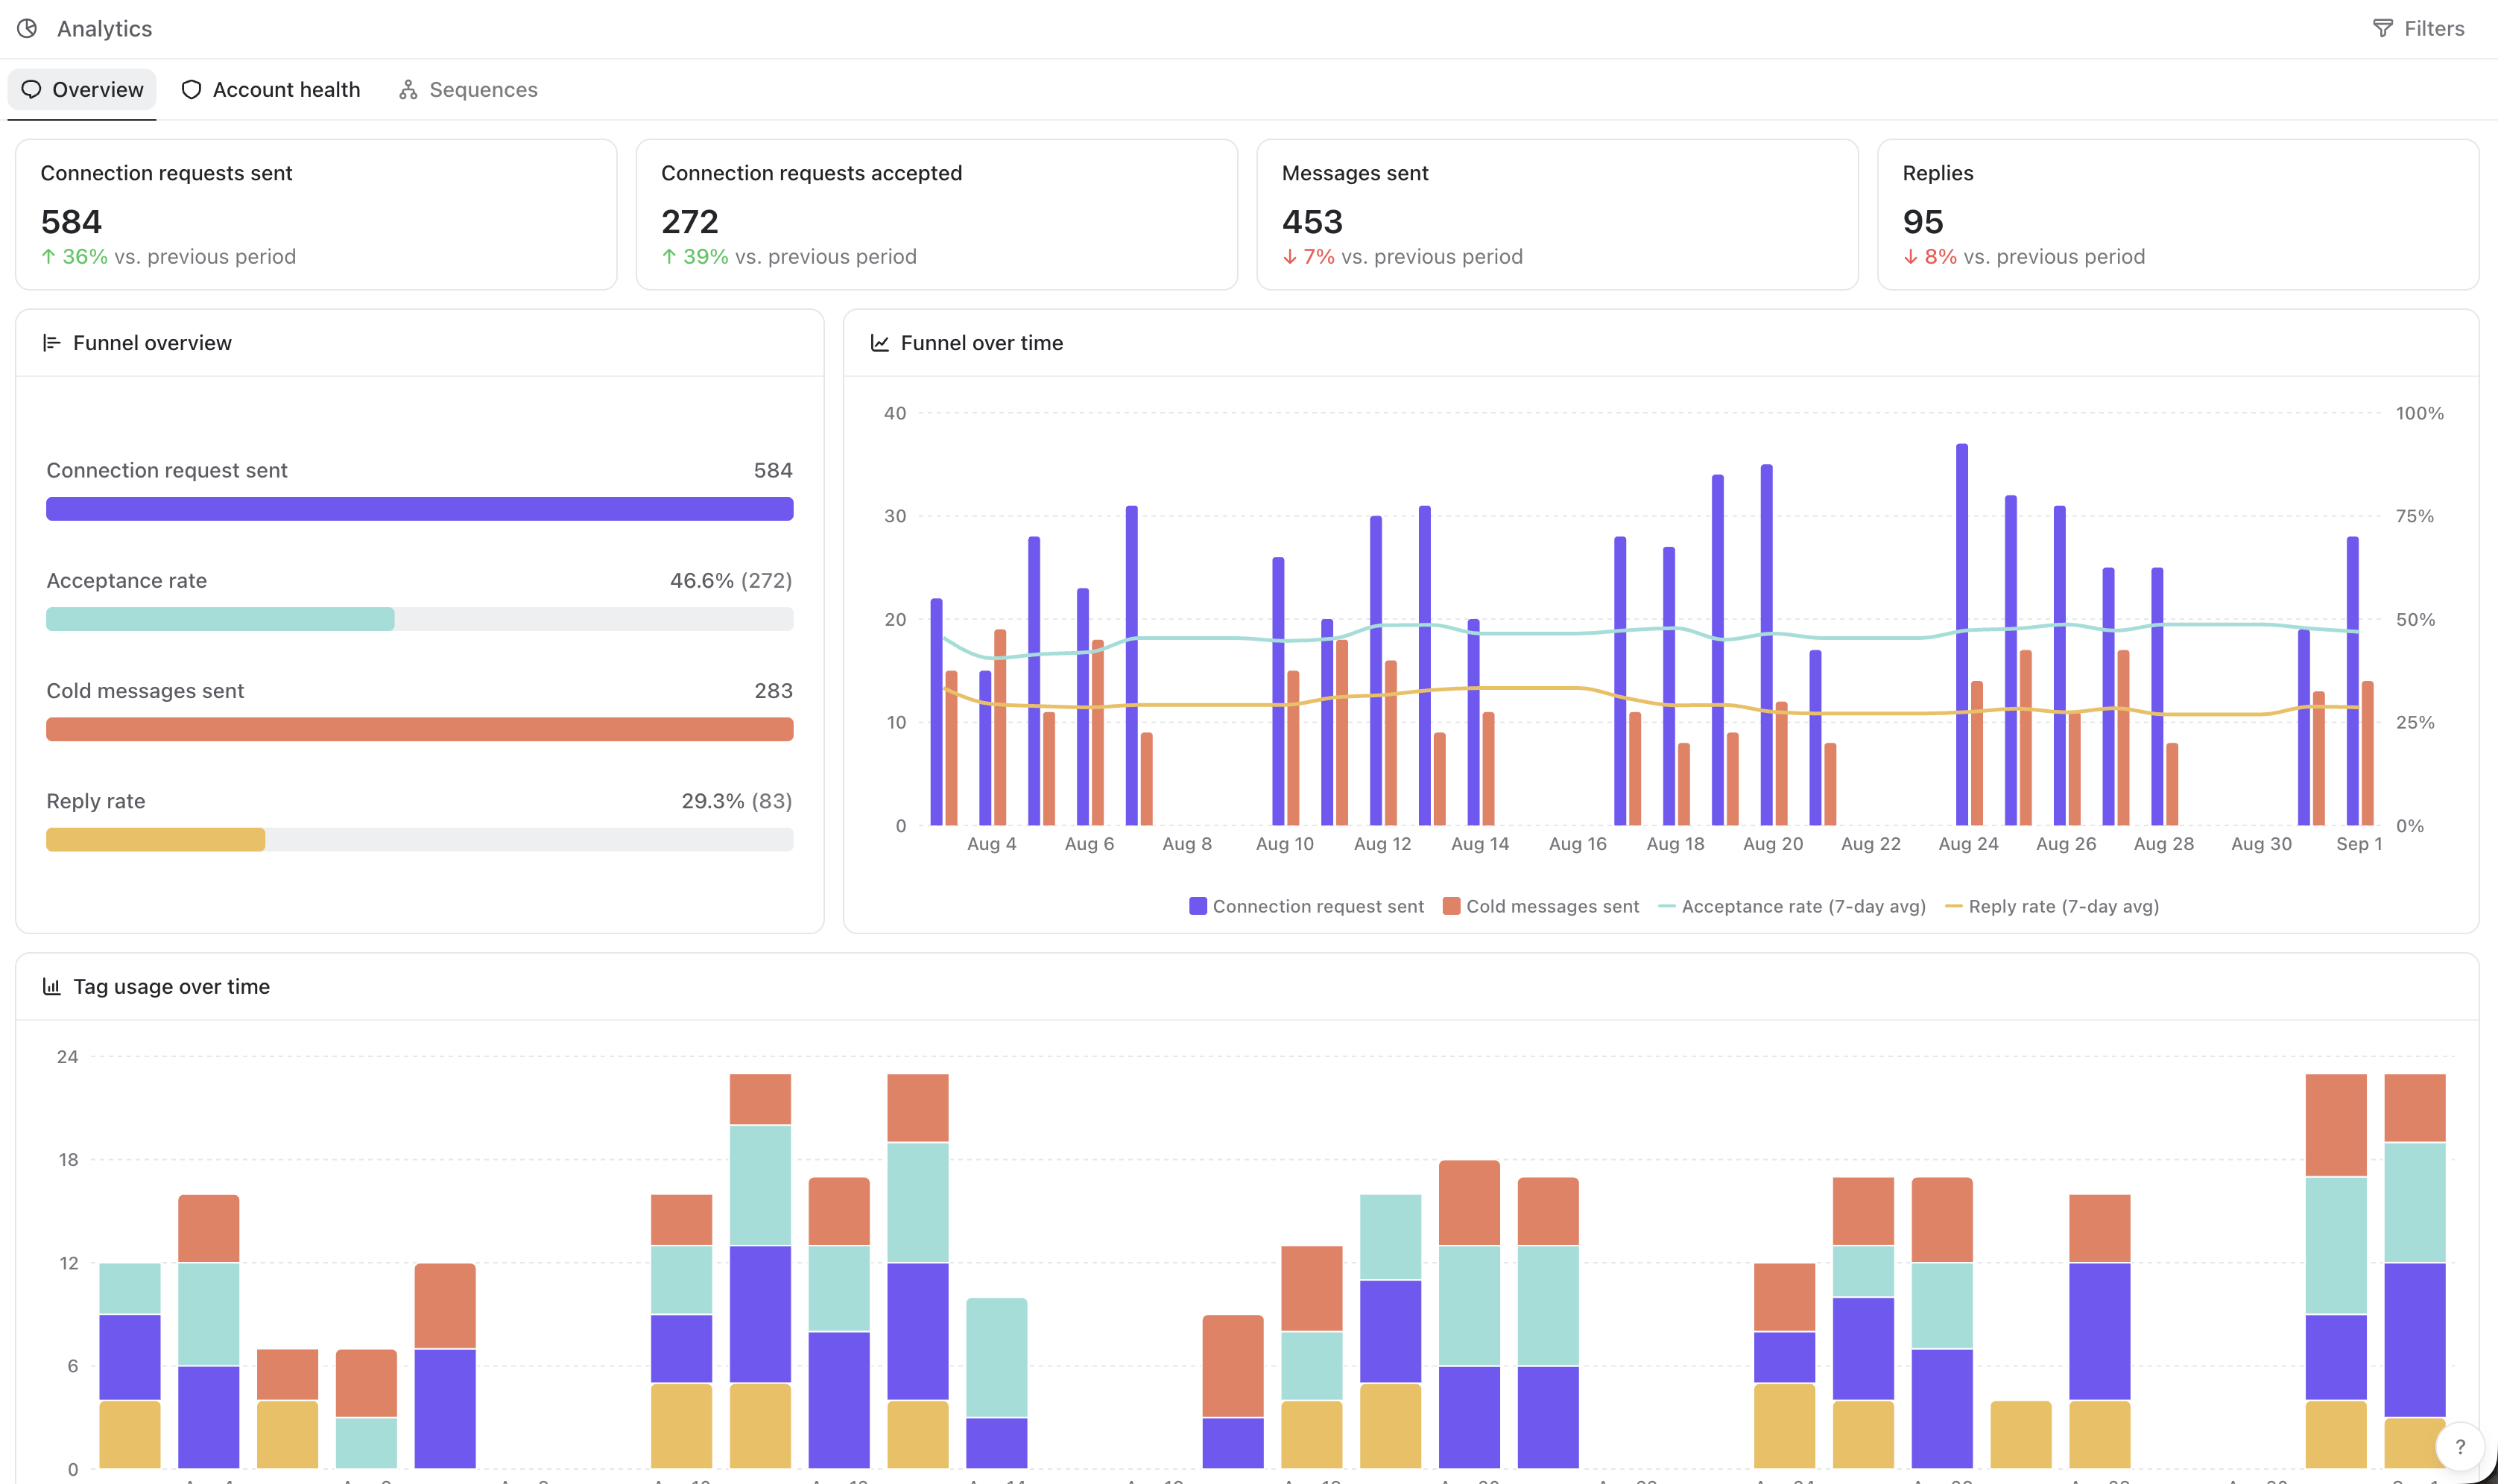
Task: Select the Analytics page title
Action: point(105,29)
